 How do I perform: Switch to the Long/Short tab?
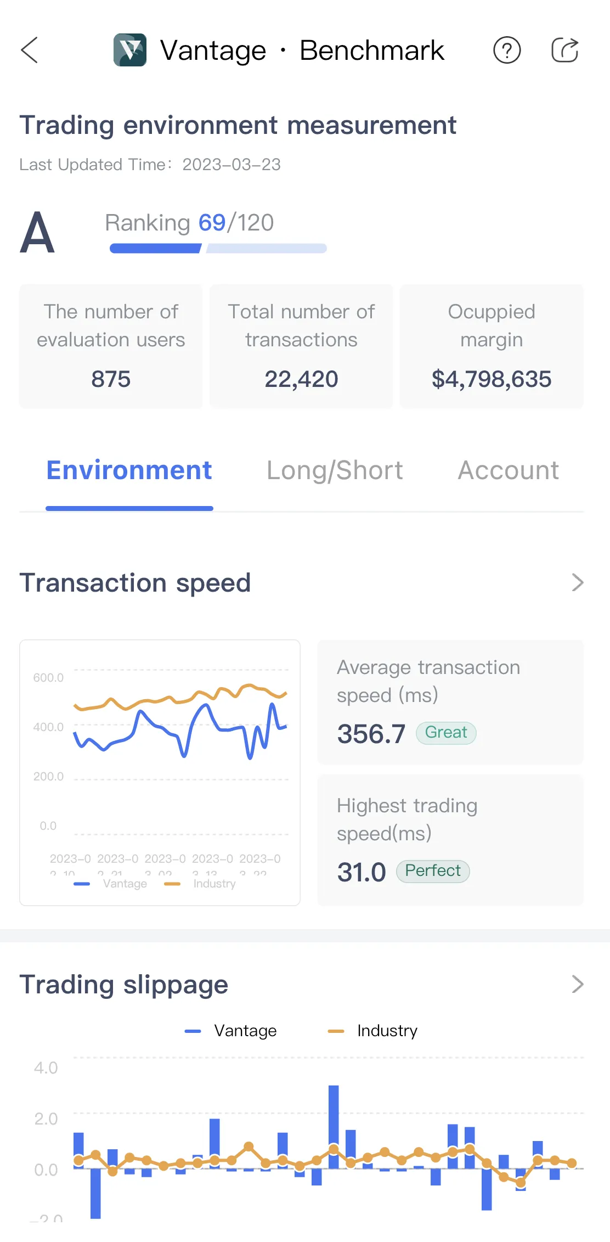coord(335,470)
